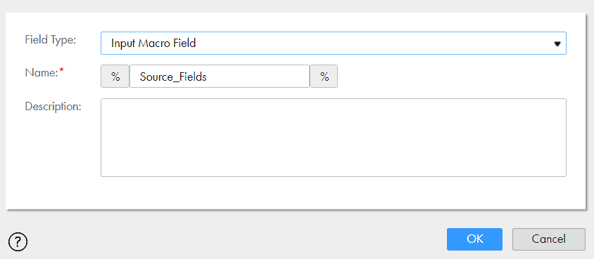This screenshot has width=594, height=259.
Task: Click the gray Cancel label text
Action: 549,239
